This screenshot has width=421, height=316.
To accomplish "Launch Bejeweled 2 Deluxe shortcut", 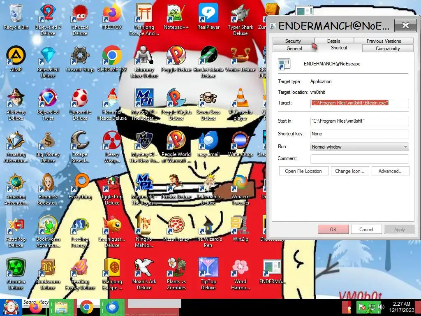I will click(48, 19).
